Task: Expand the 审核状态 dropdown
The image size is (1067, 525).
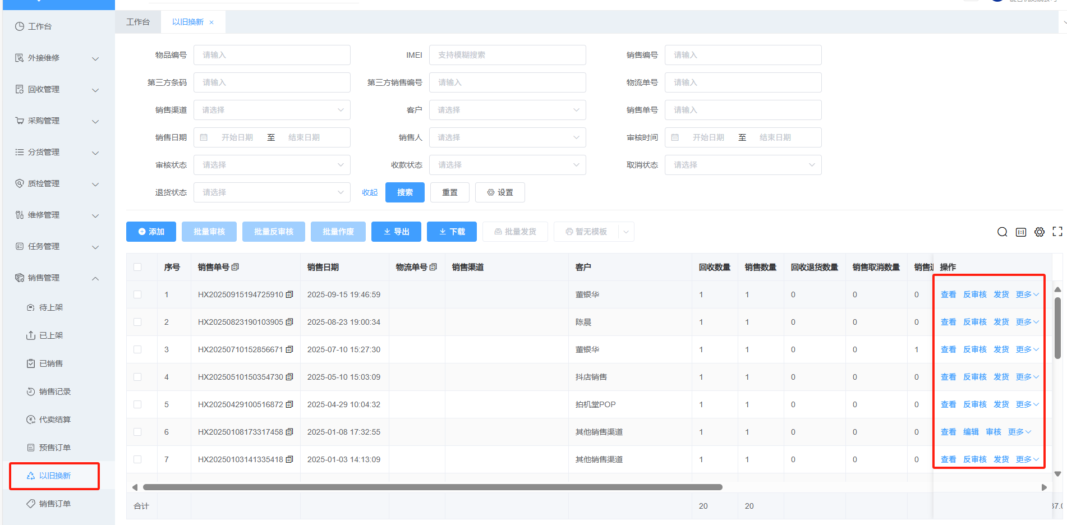Action: click(x=272, y=165)
